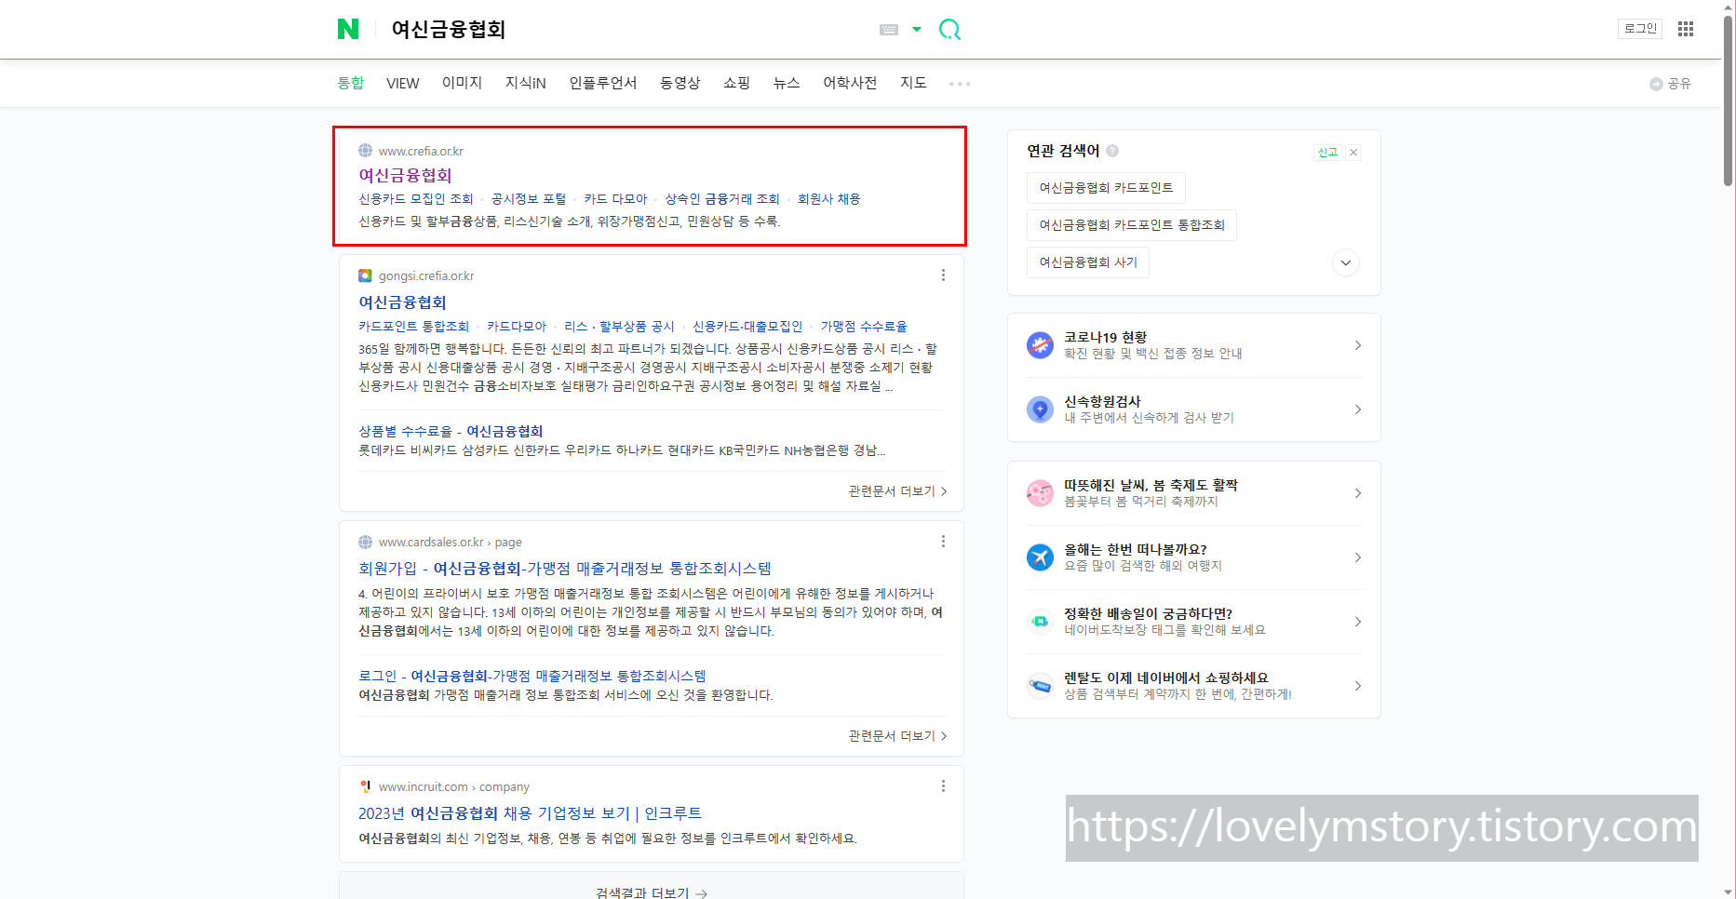Open 코로나19 현황 arrow chevron
This screenshot has width=1736, height=899.
click(1358, 345)
